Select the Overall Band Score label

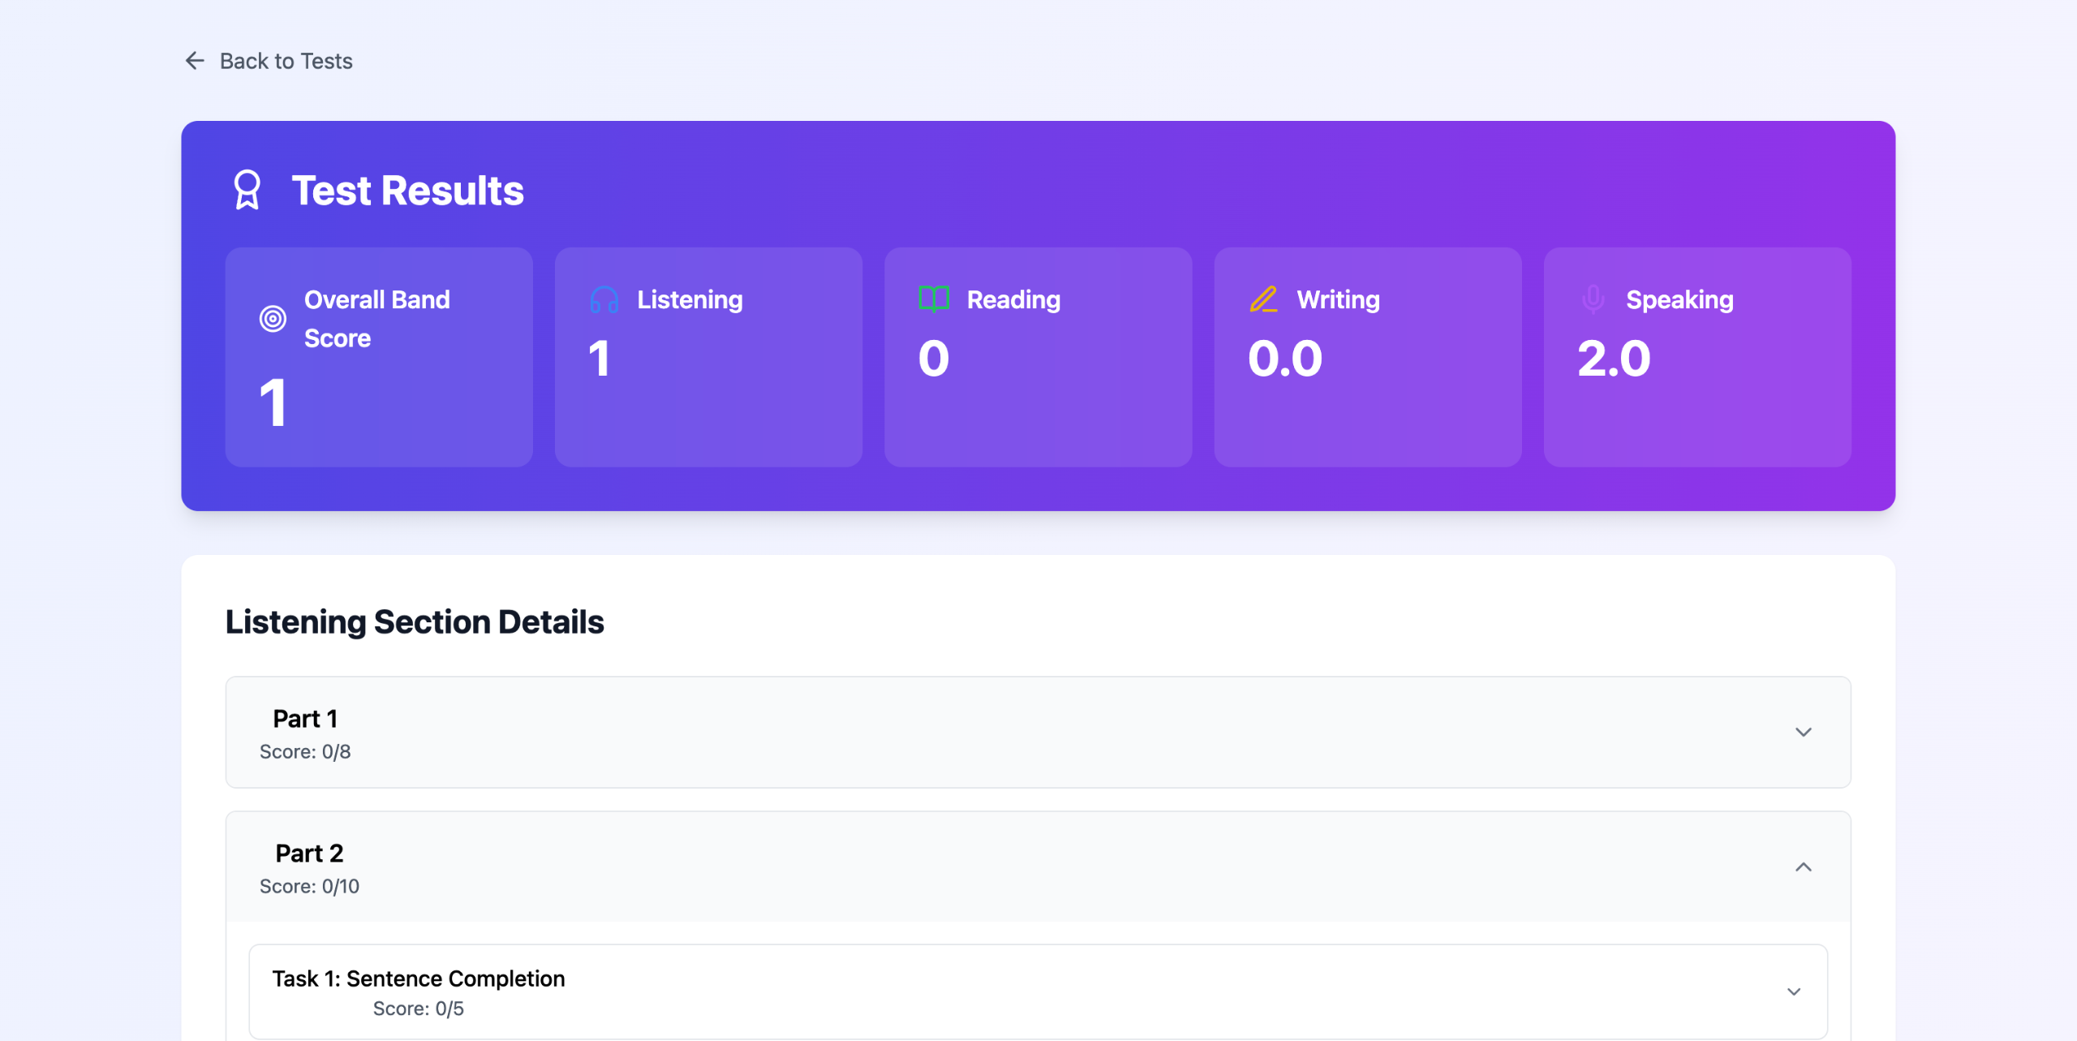377,319
